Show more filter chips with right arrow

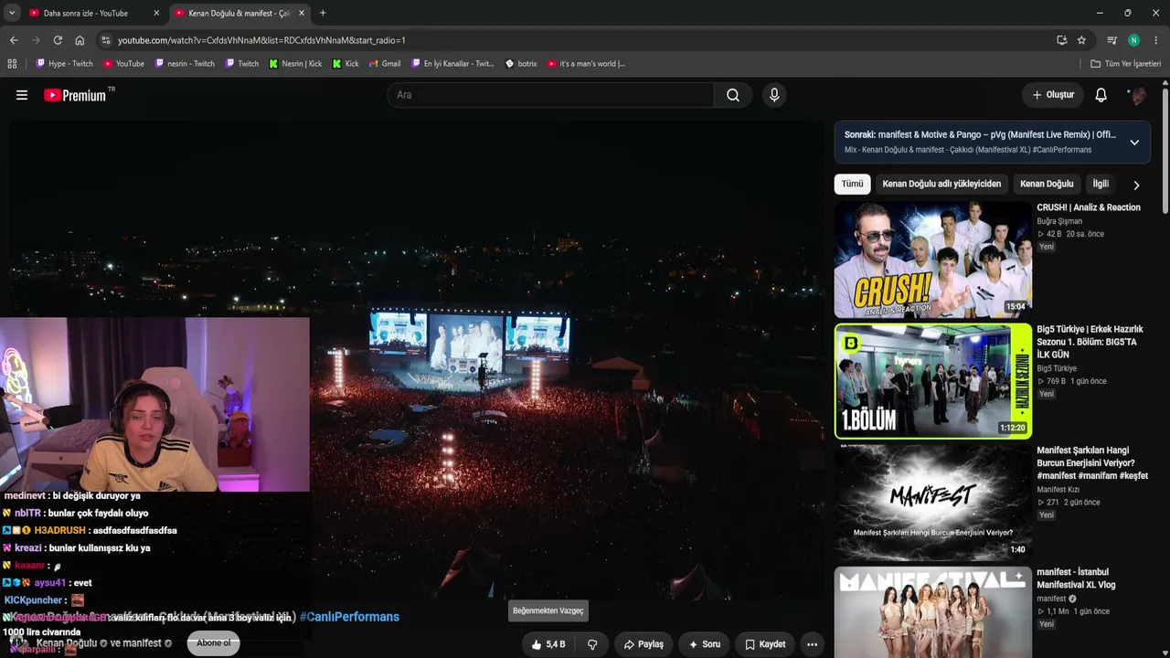coord(1136,185)
